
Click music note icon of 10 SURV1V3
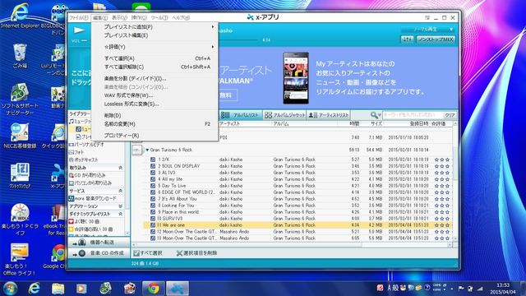[x=153, y=219]
